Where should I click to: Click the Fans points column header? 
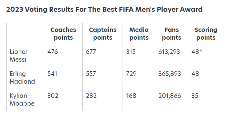[172, 34]
